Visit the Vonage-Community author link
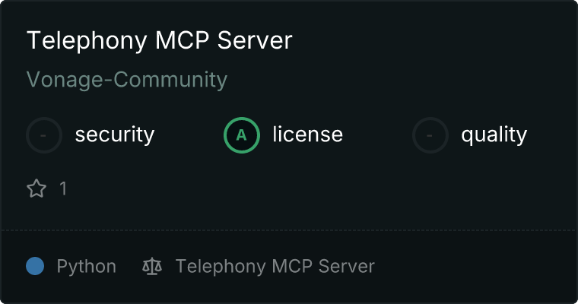The height and width of the screenshot is (304, 578). [x=127, y=80]
